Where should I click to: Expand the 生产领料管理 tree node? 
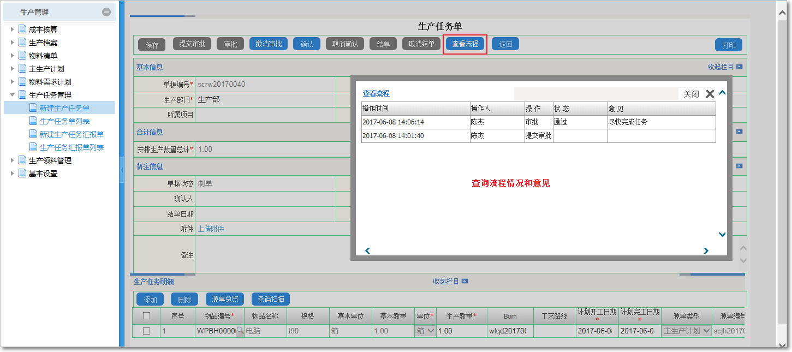pos(11,160)
